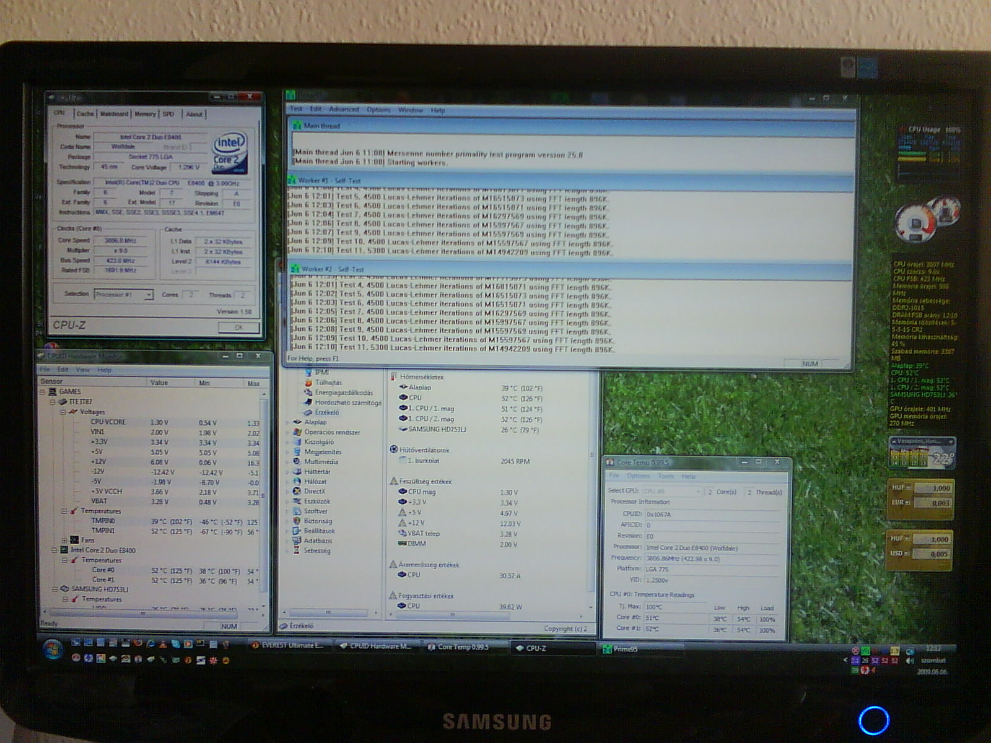The width and height of the screenshot is (991, 743).
Task: Click the '2045 RPM' fan value in EVEREST
Action: tap(515, 461)
